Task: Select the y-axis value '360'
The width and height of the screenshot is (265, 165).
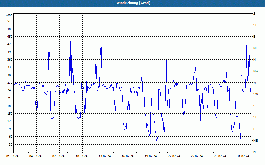Action: click(10, 60)
